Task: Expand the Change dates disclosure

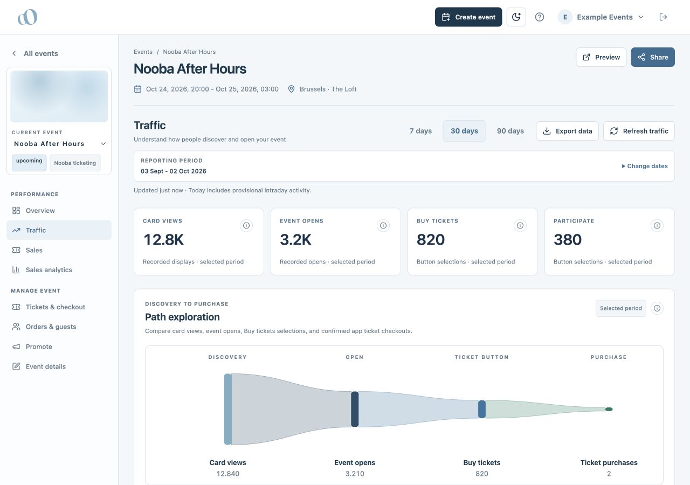Action: (645, 166)
